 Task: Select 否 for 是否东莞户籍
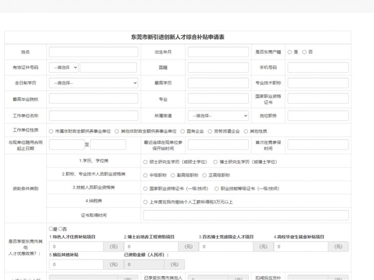[305, 52]
